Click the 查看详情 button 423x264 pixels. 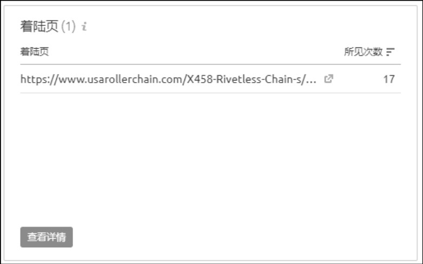coord(47,237)
